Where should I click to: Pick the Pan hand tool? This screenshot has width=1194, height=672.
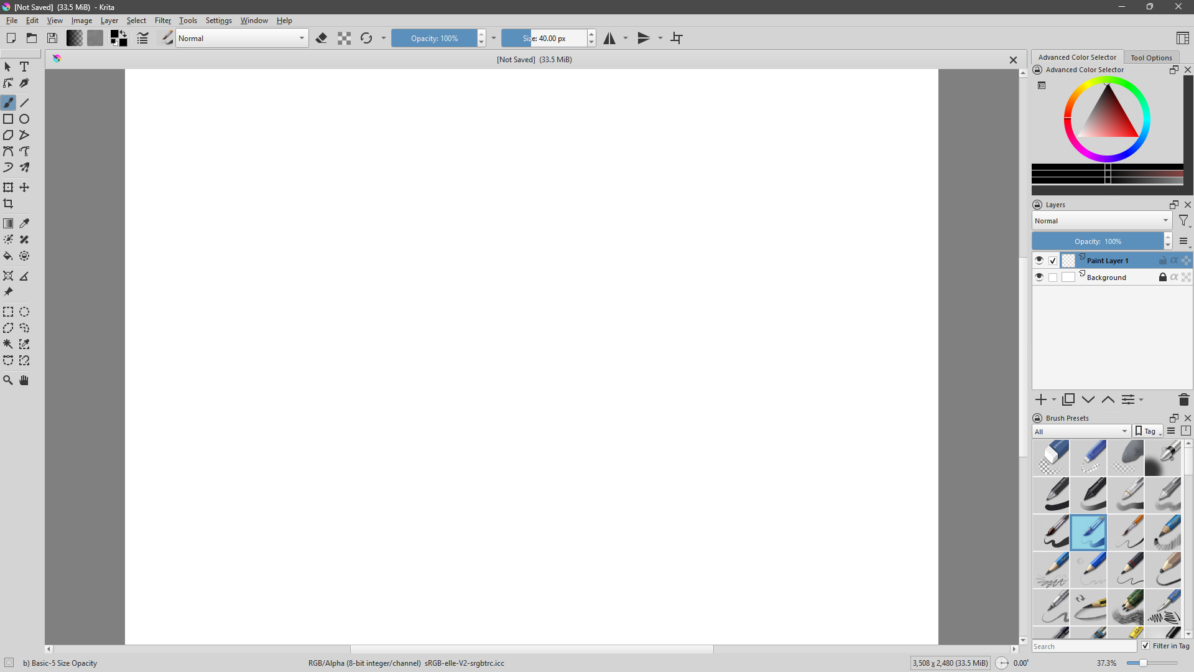pos(24,380)
